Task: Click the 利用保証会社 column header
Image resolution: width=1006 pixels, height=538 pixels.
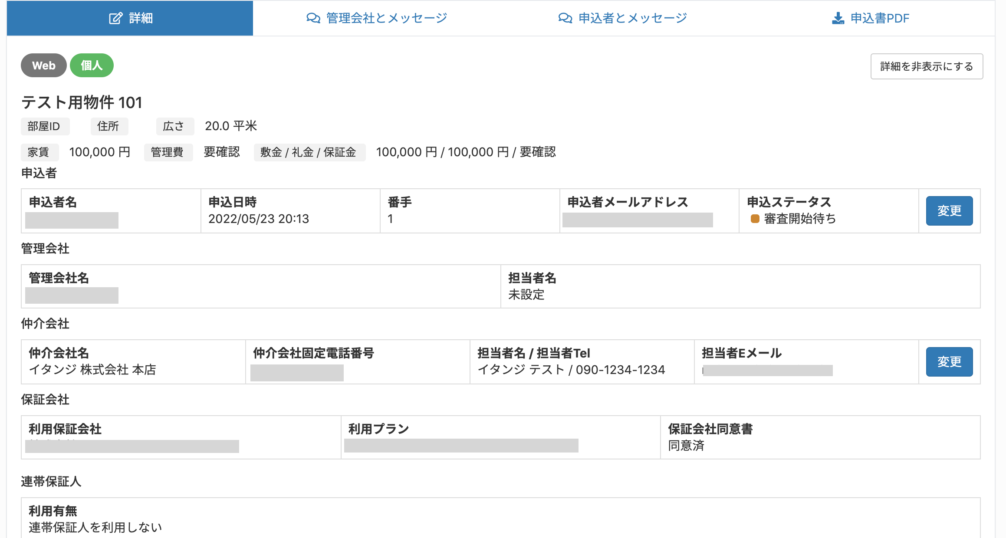Action: [x=65, y=429]
